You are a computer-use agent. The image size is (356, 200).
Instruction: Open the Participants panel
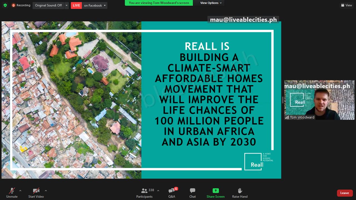(144, 193)
